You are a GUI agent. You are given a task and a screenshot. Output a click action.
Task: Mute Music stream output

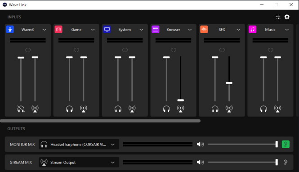coord(278,109)
